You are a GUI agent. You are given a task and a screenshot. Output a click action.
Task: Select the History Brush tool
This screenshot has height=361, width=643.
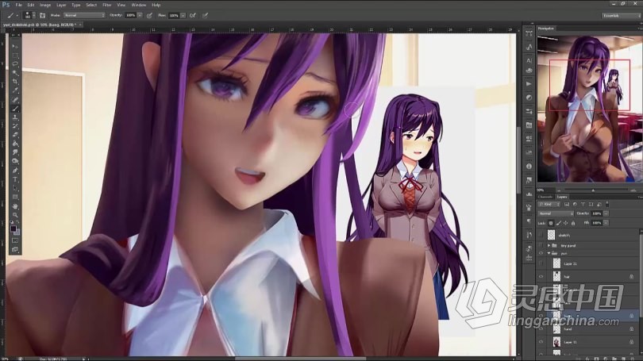pos(15,126)
